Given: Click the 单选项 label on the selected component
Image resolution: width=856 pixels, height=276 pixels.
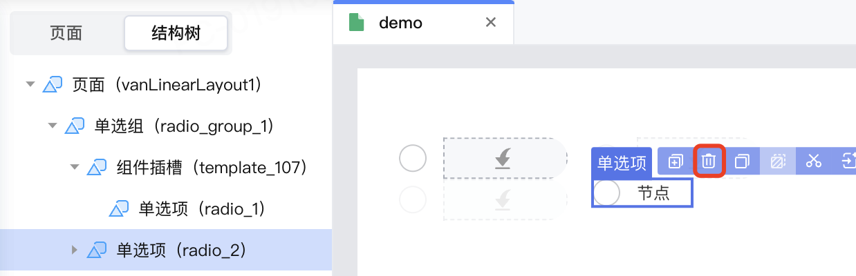Looking at the screenshot, I should click(x=622, y=162).
